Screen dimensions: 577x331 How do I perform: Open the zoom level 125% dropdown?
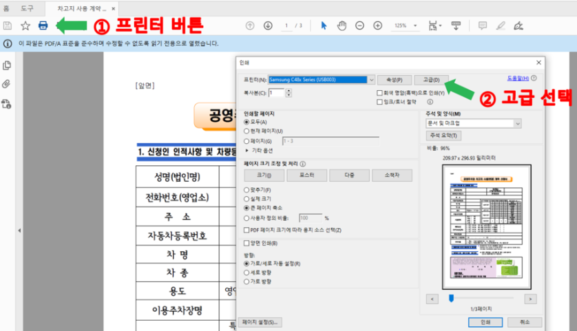pyautogui.click(x=415, y=25)
